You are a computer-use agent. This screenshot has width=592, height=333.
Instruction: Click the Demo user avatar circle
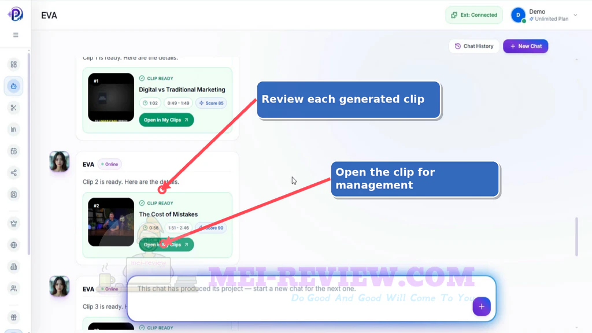[x=518, y=15]
